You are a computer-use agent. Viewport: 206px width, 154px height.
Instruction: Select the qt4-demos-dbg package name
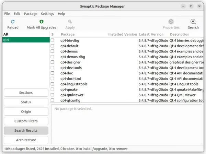tap(73, 57)
